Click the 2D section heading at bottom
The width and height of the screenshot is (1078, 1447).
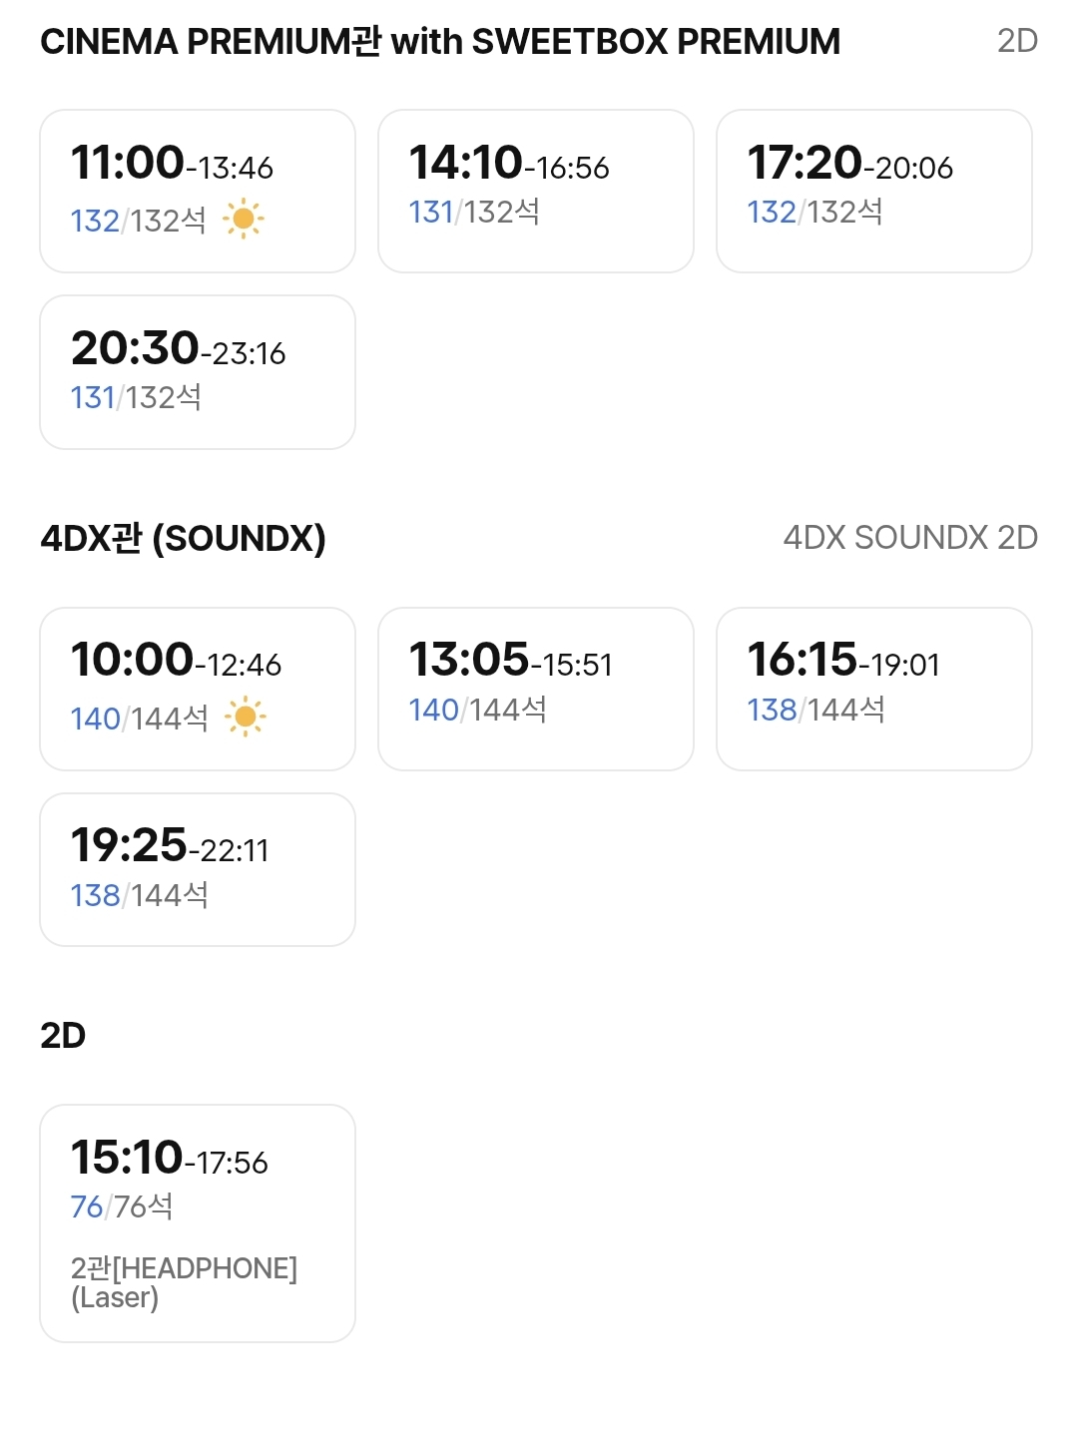pyautogui.click(x=63, y=1036)
